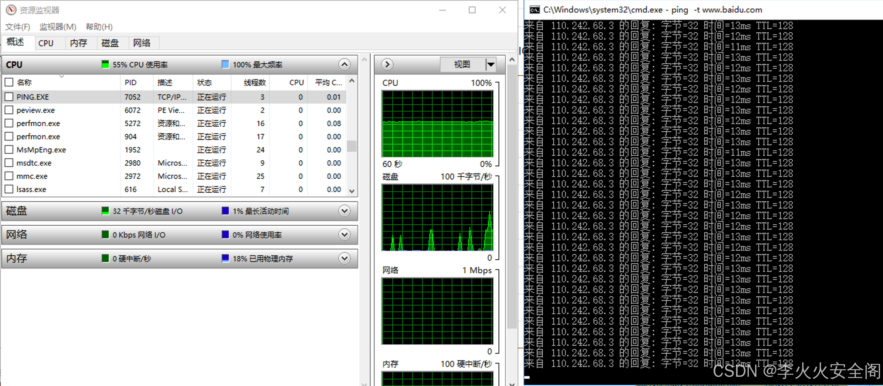Sort processes by the 线程数 column header
Viewport: 883px width, 386px height.
click(254, 82)
